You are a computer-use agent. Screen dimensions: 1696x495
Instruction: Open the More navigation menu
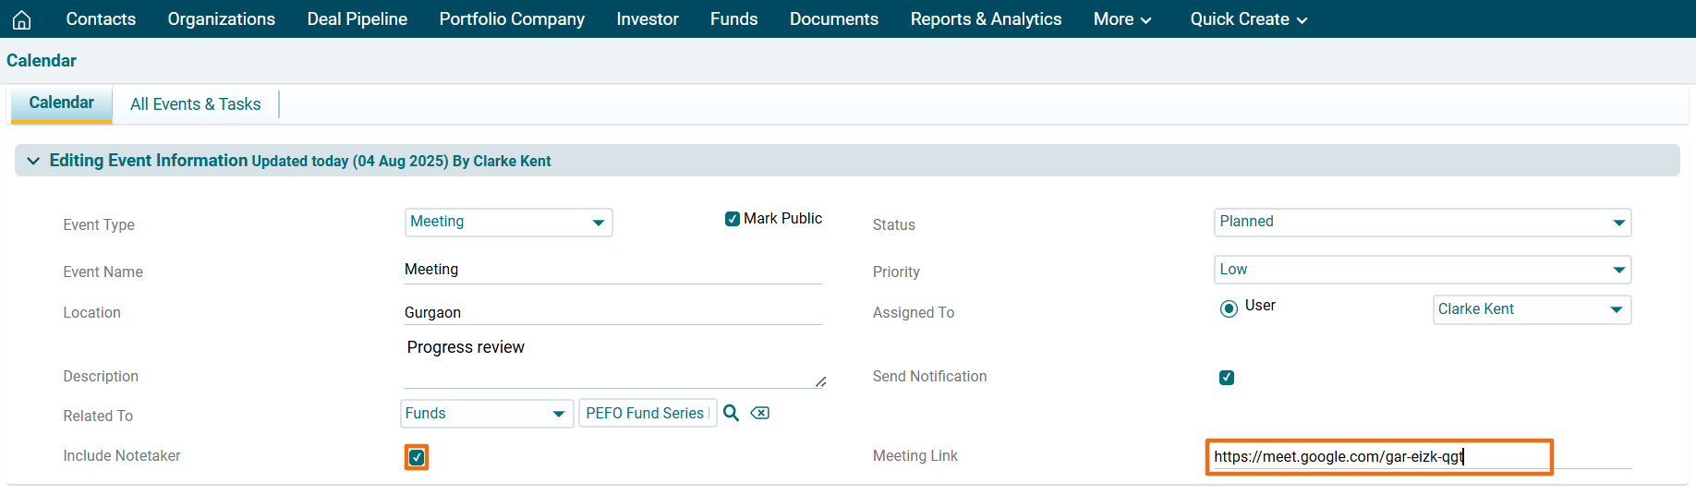point(1121,19)
